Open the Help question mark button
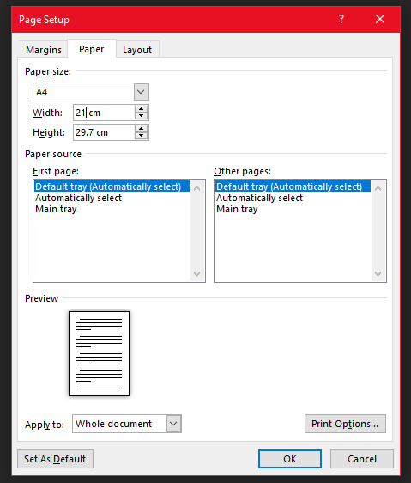Screen dimensions: 411x483 341,20
